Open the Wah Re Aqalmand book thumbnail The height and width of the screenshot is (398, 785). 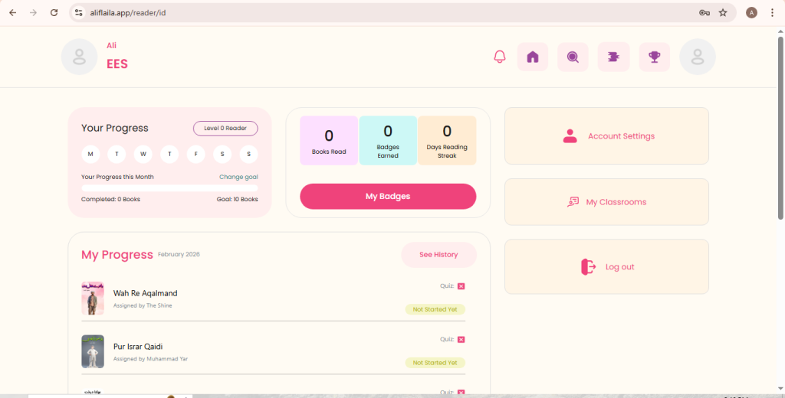[x=93, y=298]
